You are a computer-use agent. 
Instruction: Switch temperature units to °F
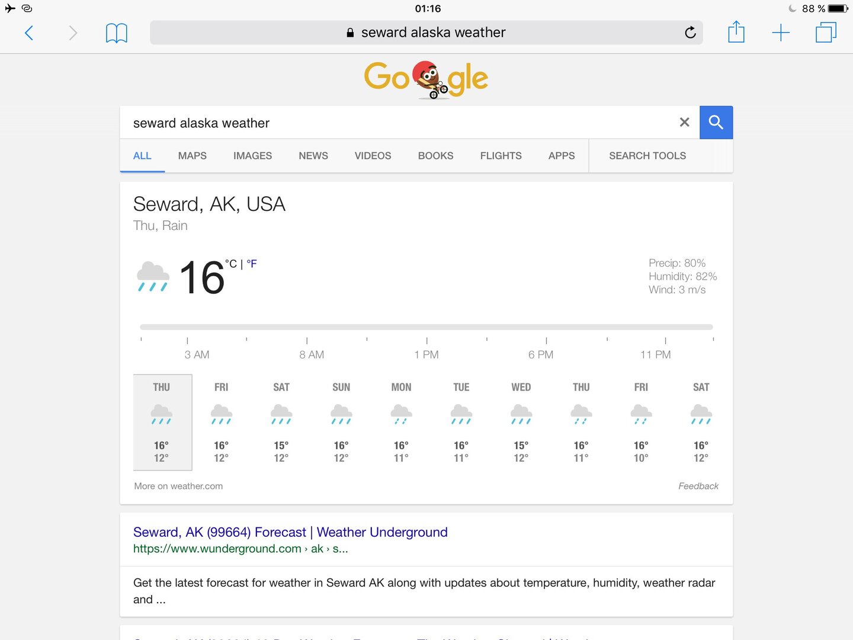(252, 264)
